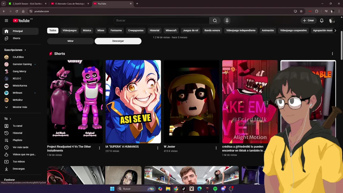Screen dimensions: 343x193
Task: Open Descargas in the sidebar
Action: point(20,169)
